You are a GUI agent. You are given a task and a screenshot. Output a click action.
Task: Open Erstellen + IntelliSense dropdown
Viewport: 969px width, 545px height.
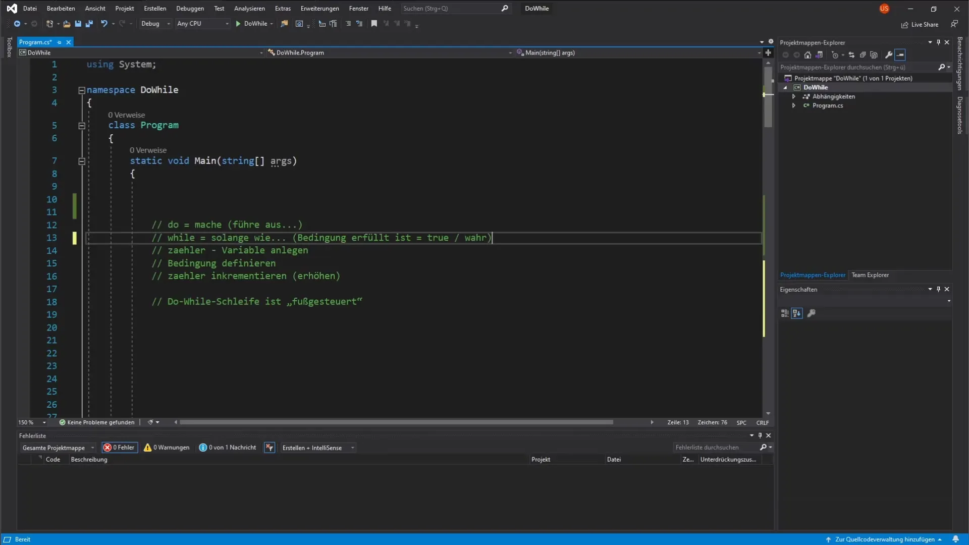[318, 448]
